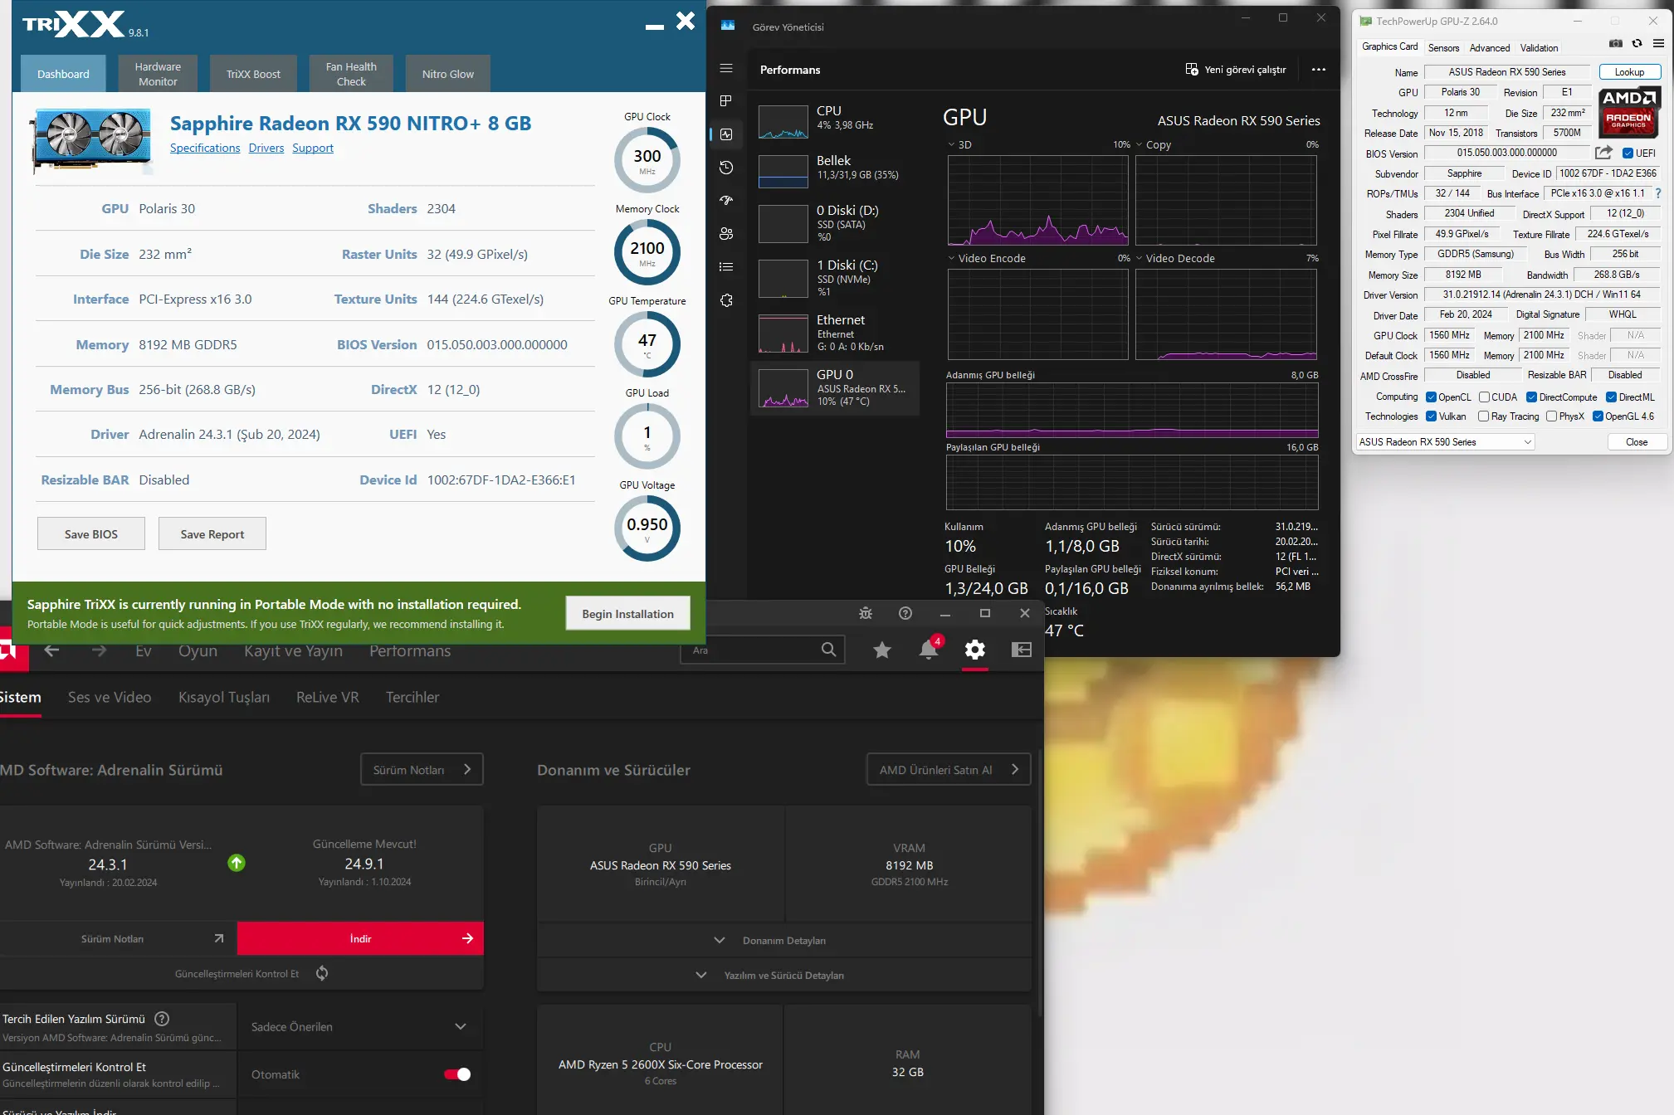This screenshot has height=1115, width=1674.
Task: Open TriXX Boost tab
Action: (253, 74)
